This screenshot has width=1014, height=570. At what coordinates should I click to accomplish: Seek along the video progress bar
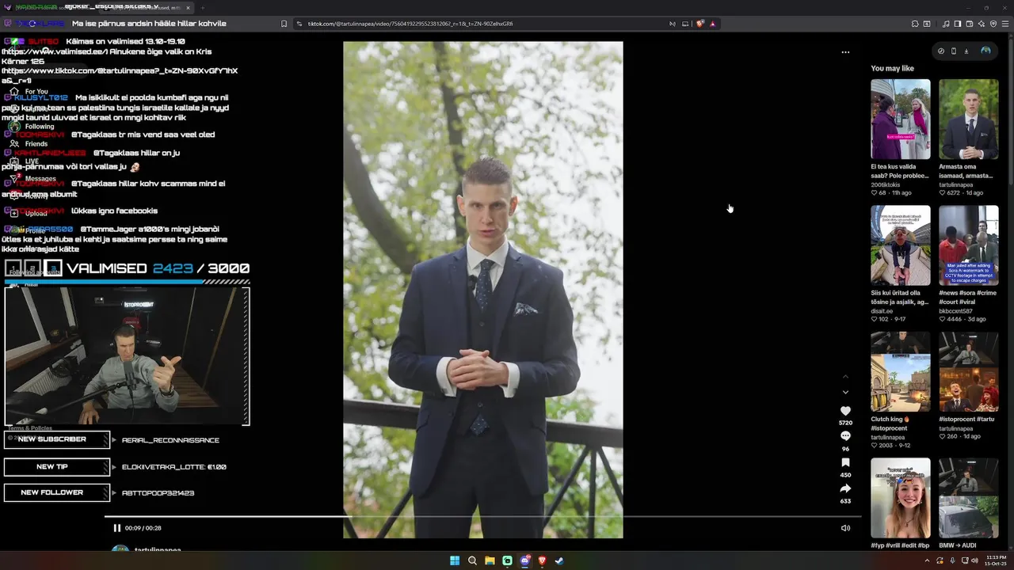pyautogui.click(x=482, y=517)
